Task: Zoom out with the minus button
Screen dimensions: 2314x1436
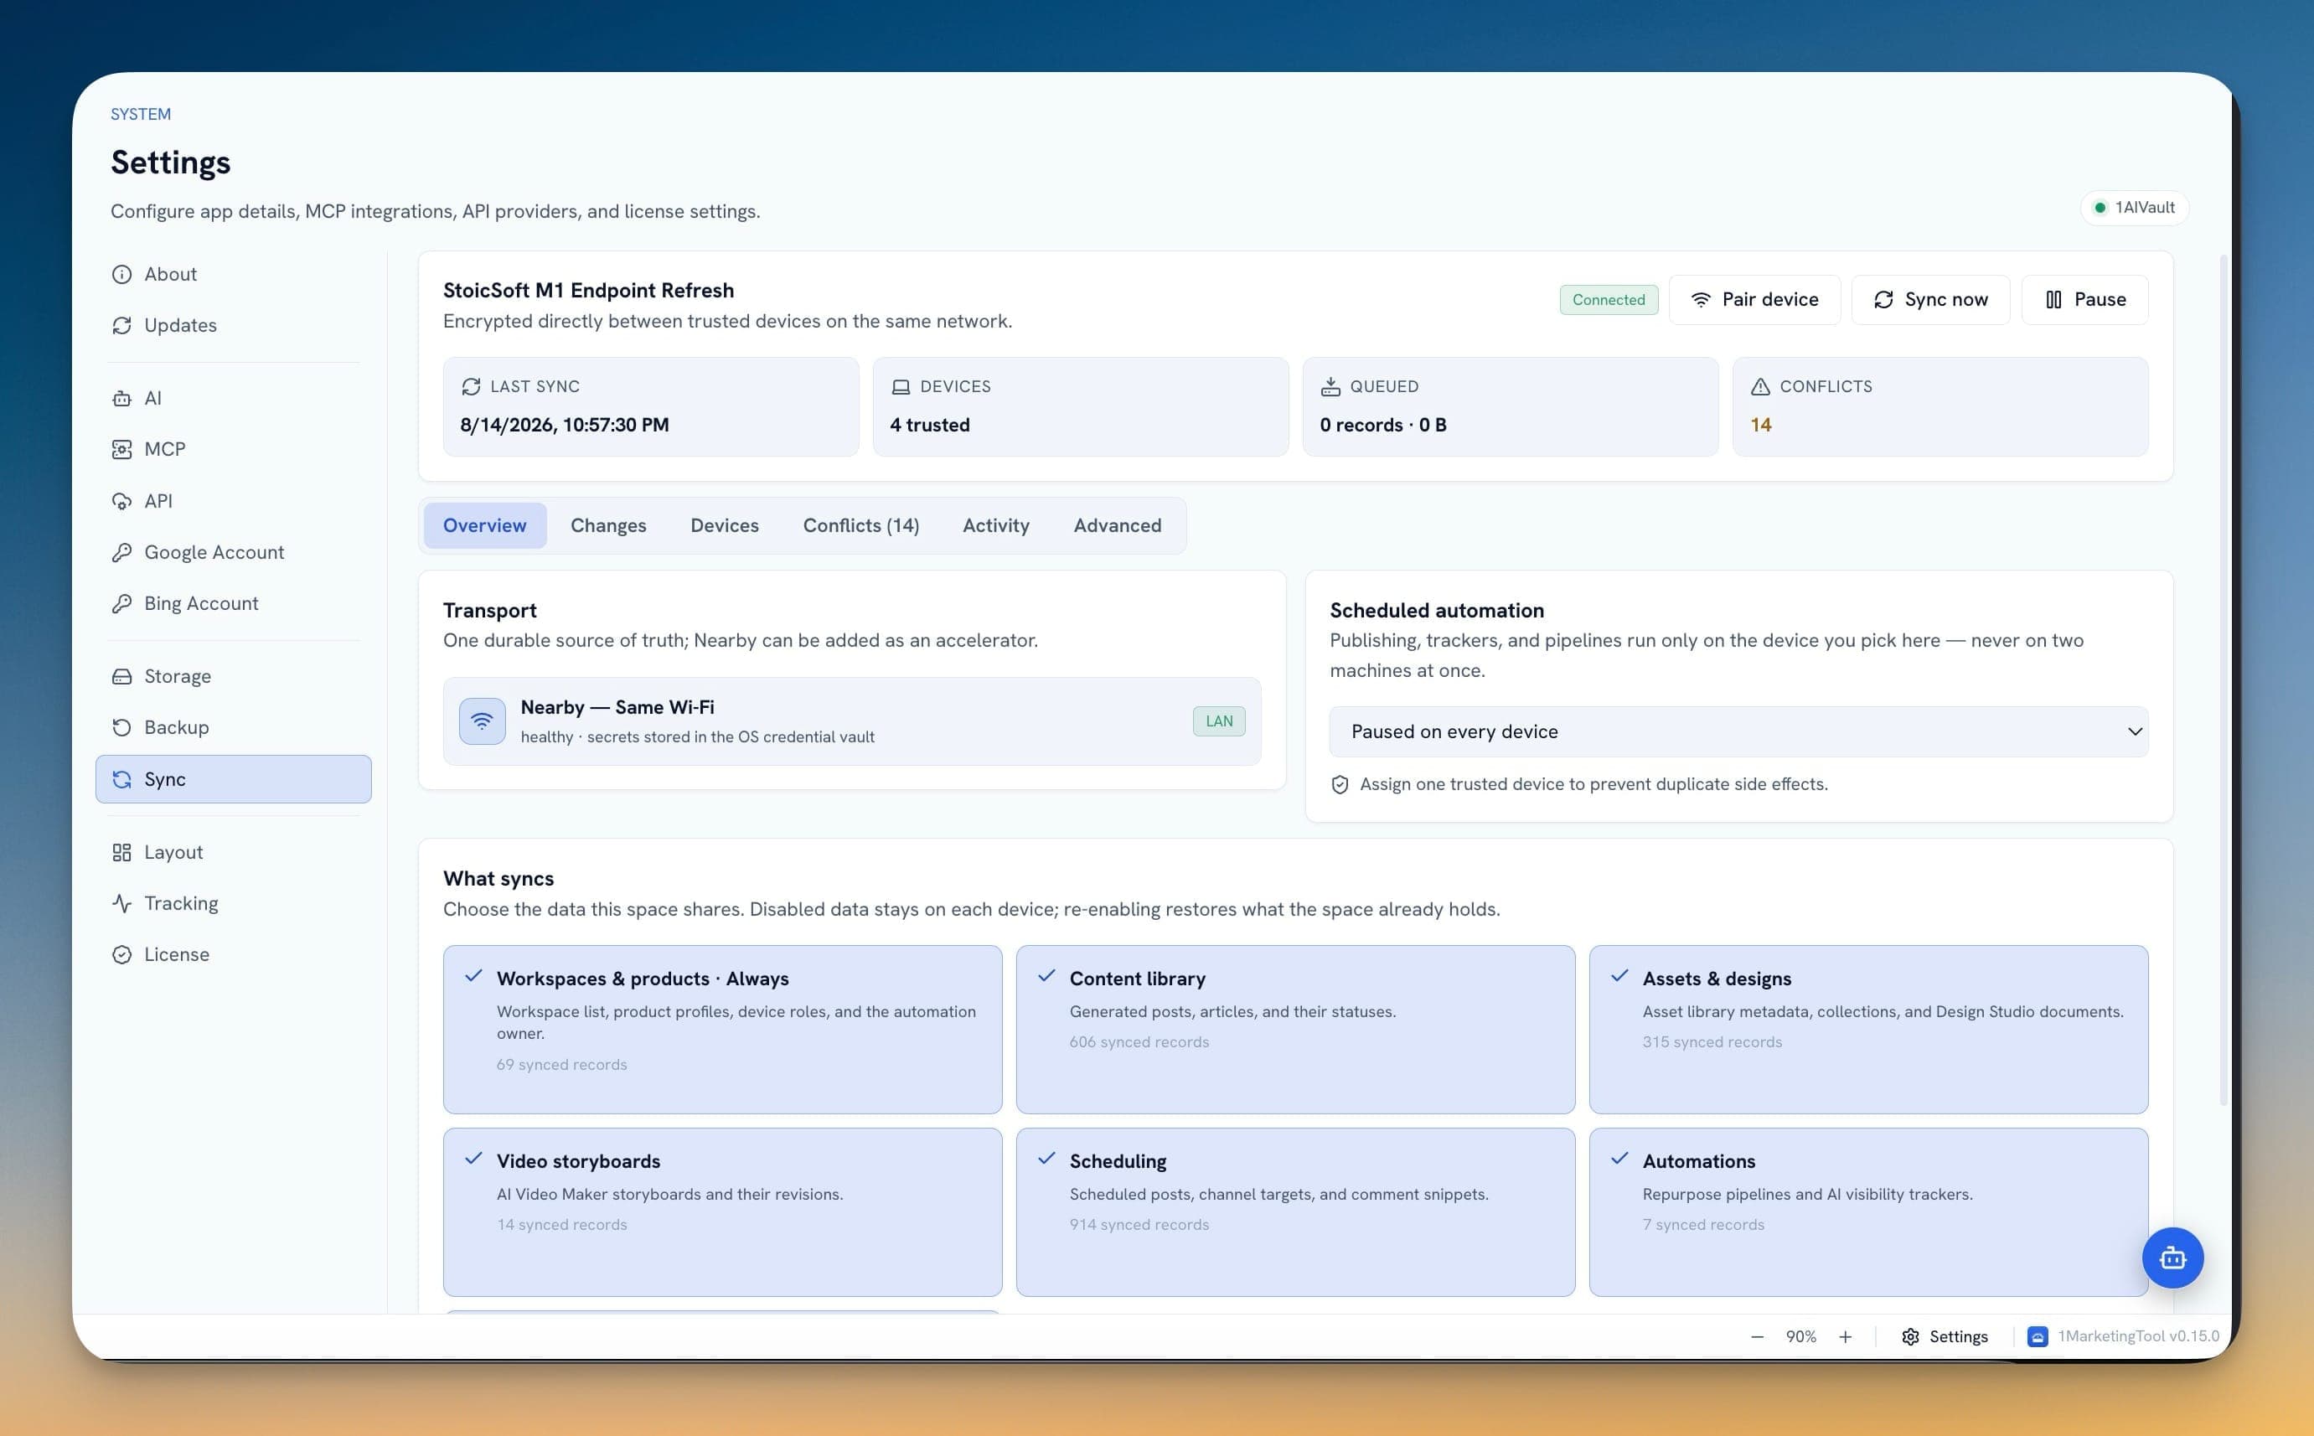Action: [1757, 1336]
